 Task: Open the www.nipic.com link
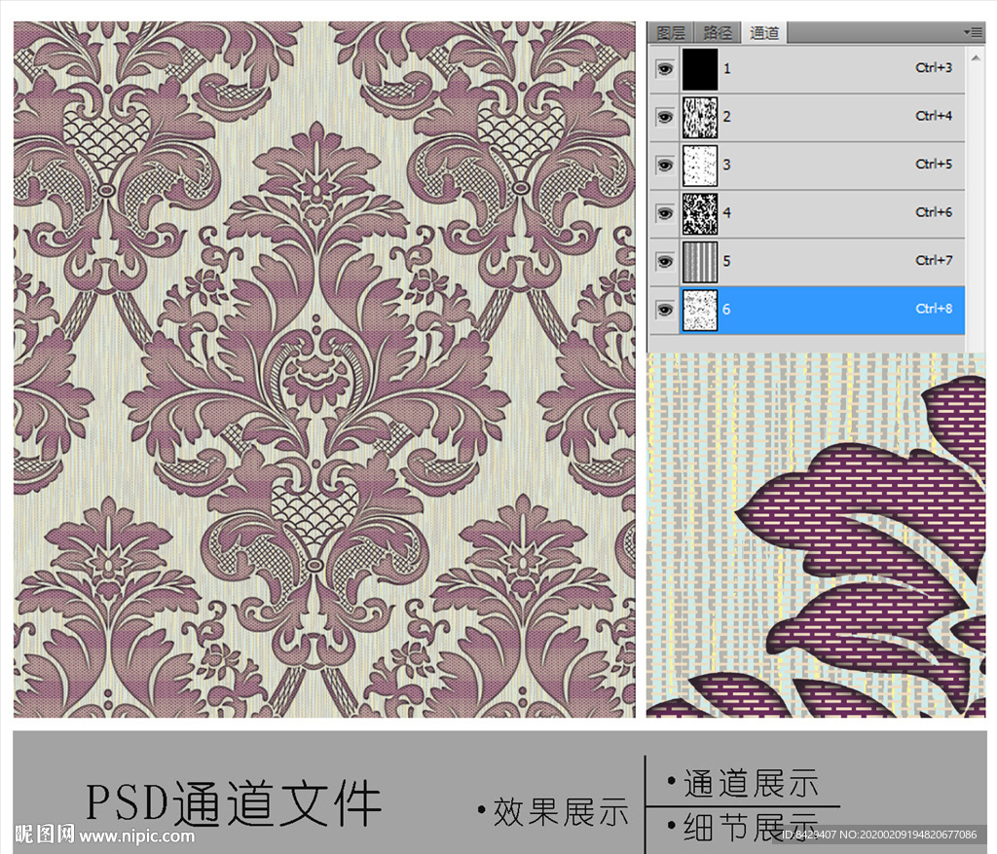(137, 835)
